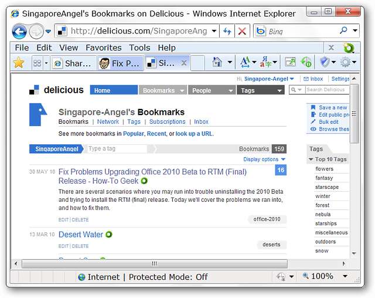Open the Help menu
This screenshot has width=375, height=298.
[x=166, y=48]
